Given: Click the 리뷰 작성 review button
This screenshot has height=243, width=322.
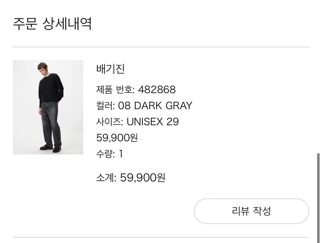Looking at the screenshot, I should pos(252,211).
